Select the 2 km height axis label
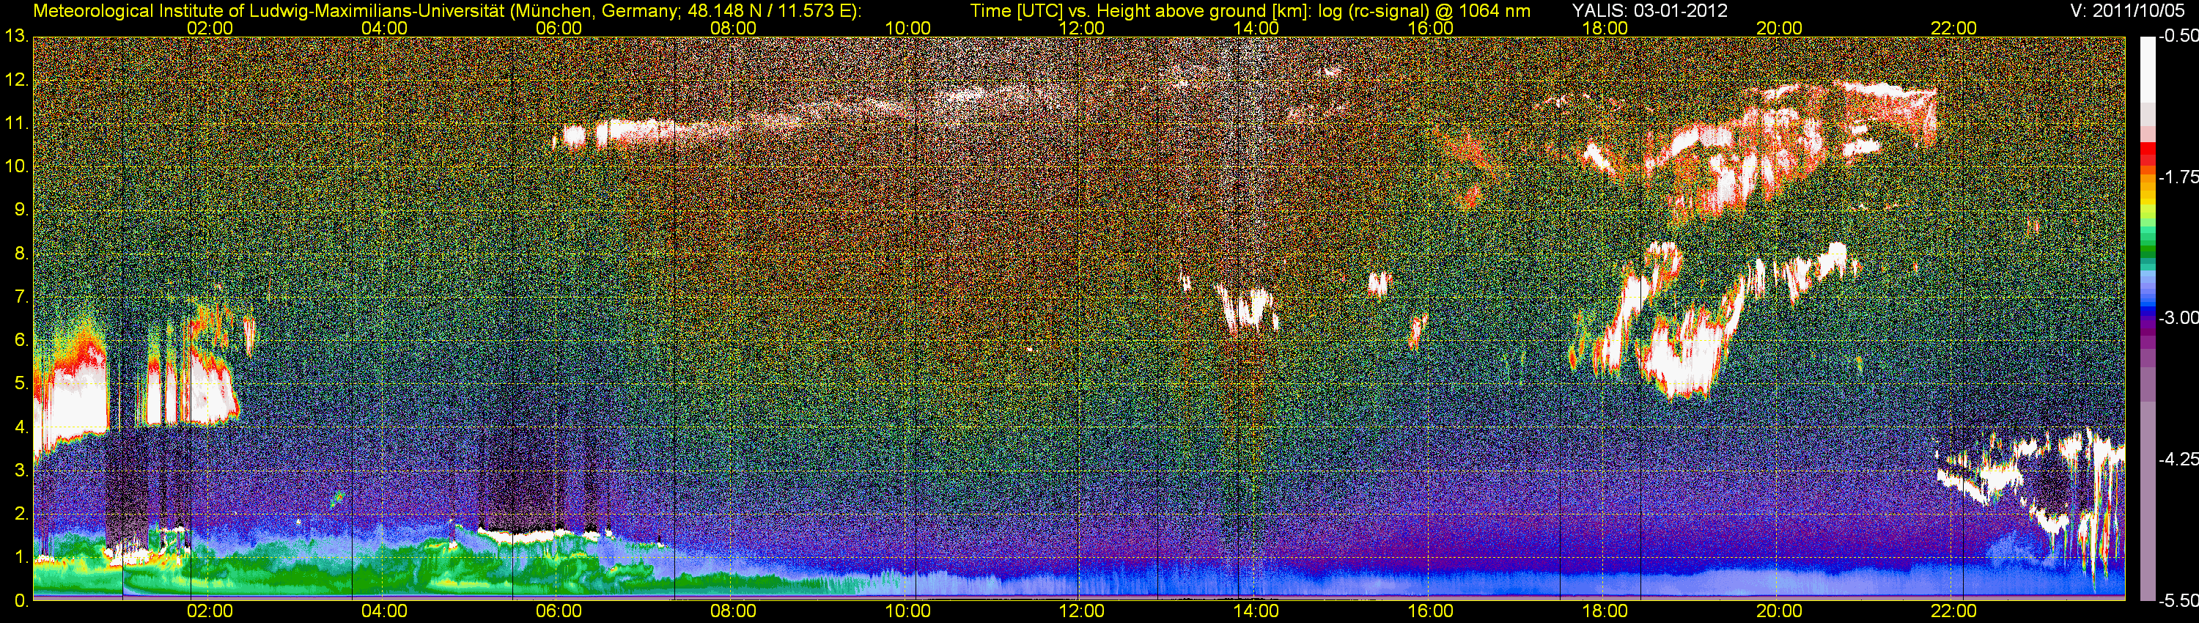Viewport: 2199px width, 623px height. pyautogui.click(x=21, y=514)
